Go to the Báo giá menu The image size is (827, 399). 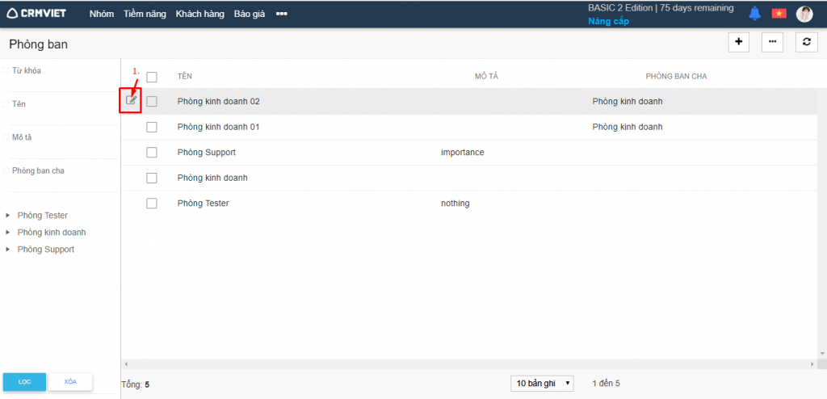point(250,14)
